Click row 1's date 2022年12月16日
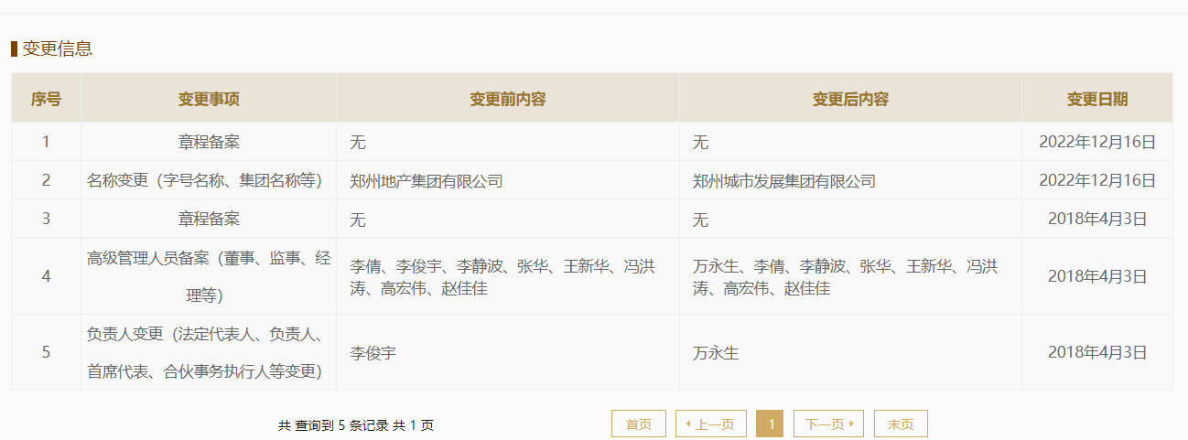Image resolution: width=1188 pixels, height=440 pixels. coord(1097,142)
